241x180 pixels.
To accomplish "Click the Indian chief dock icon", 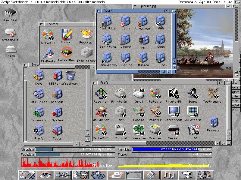I will [205, 175].
